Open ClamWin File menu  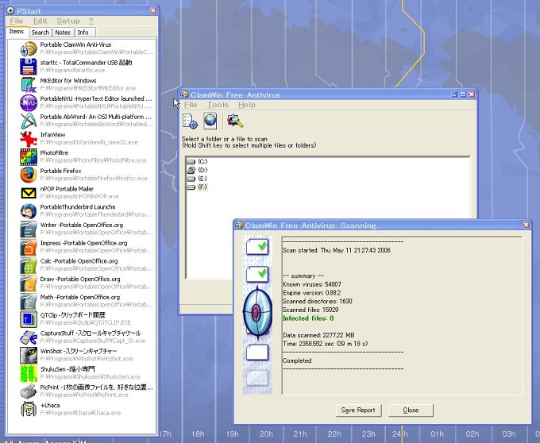191,105
